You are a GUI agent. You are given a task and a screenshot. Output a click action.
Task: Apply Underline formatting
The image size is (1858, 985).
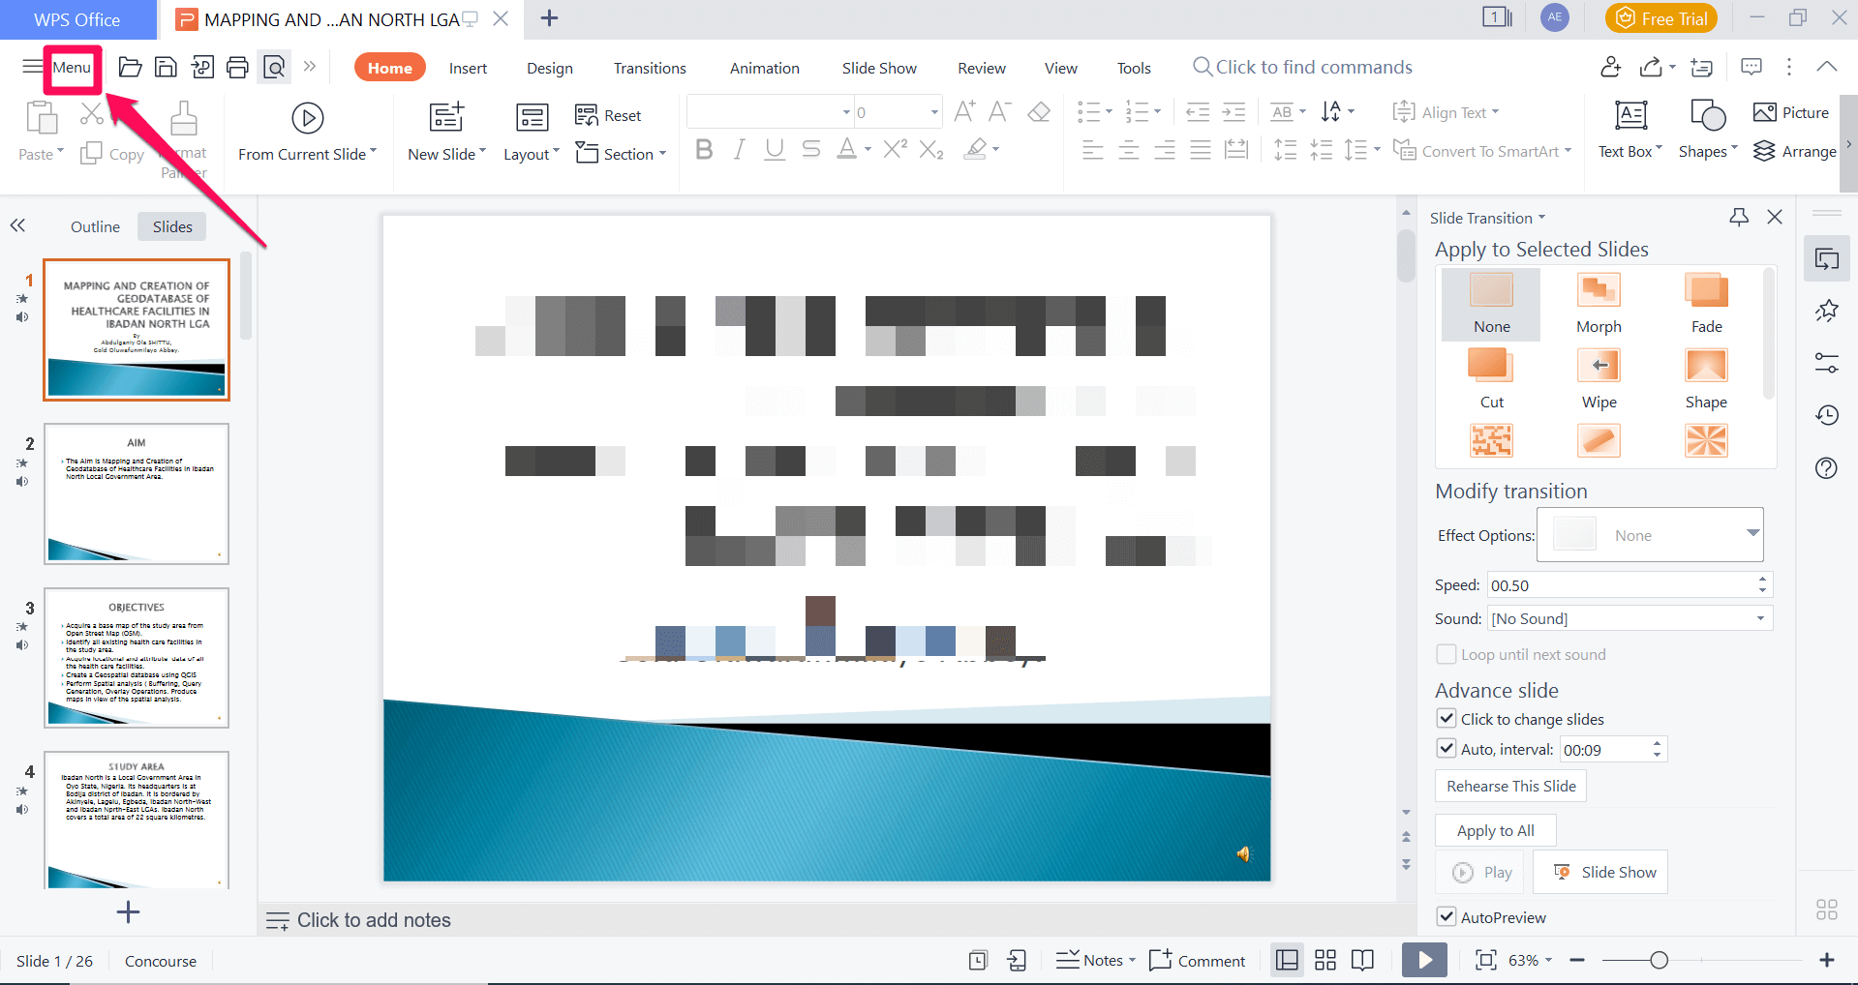[x=774, y=149]
